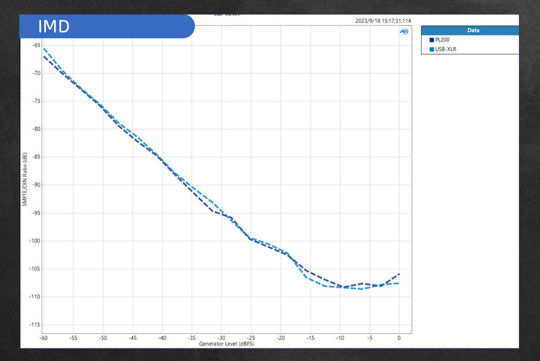Click the USB-XLR curve start at -60 dBFS

(x=44, y=49)
